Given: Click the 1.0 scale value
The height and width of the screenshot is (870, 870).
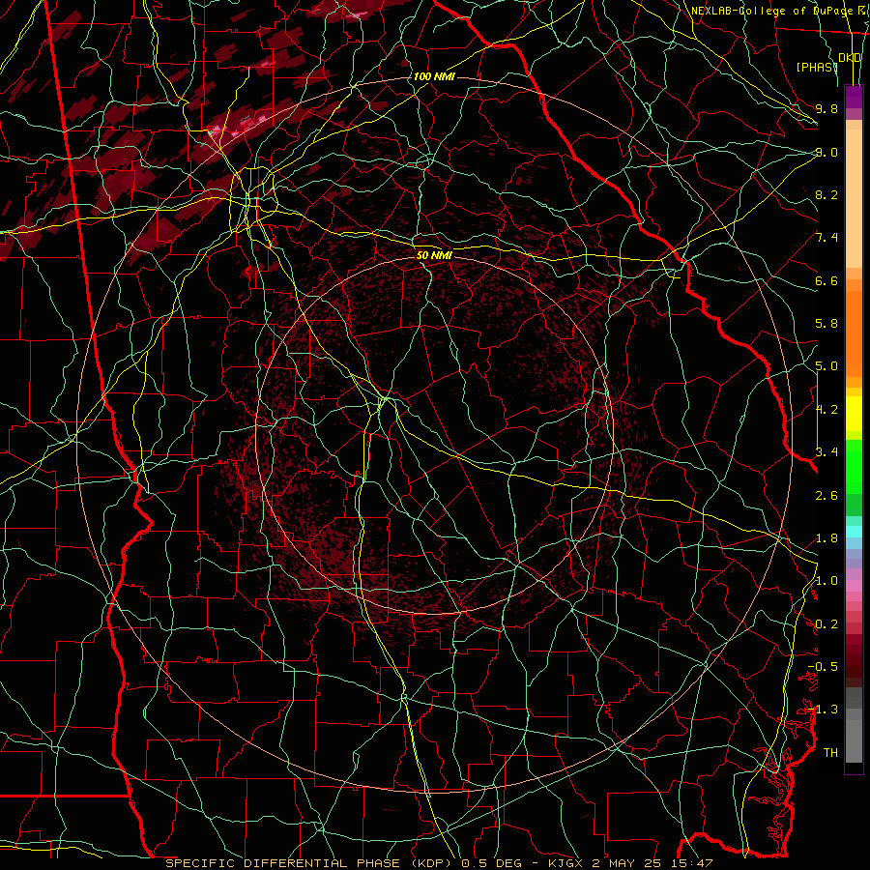Looking at the screenshot, I should pos(826,581).
